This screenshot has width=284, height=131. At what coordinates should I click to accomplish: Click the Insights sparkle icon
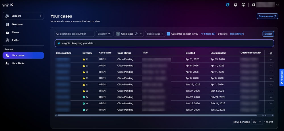(x=59, y=43)
